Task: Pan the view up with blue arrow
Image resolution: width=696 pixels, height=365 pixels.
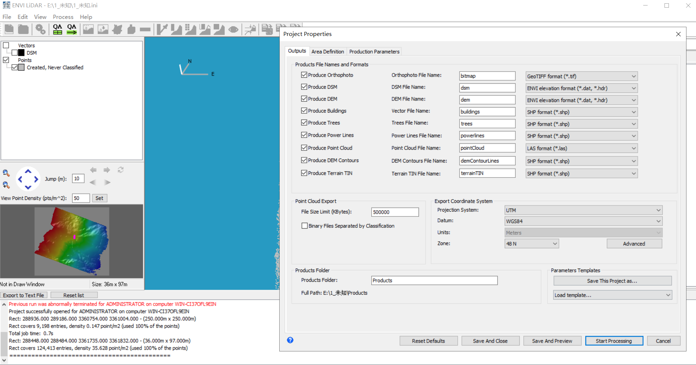Action: coord(28,171)
